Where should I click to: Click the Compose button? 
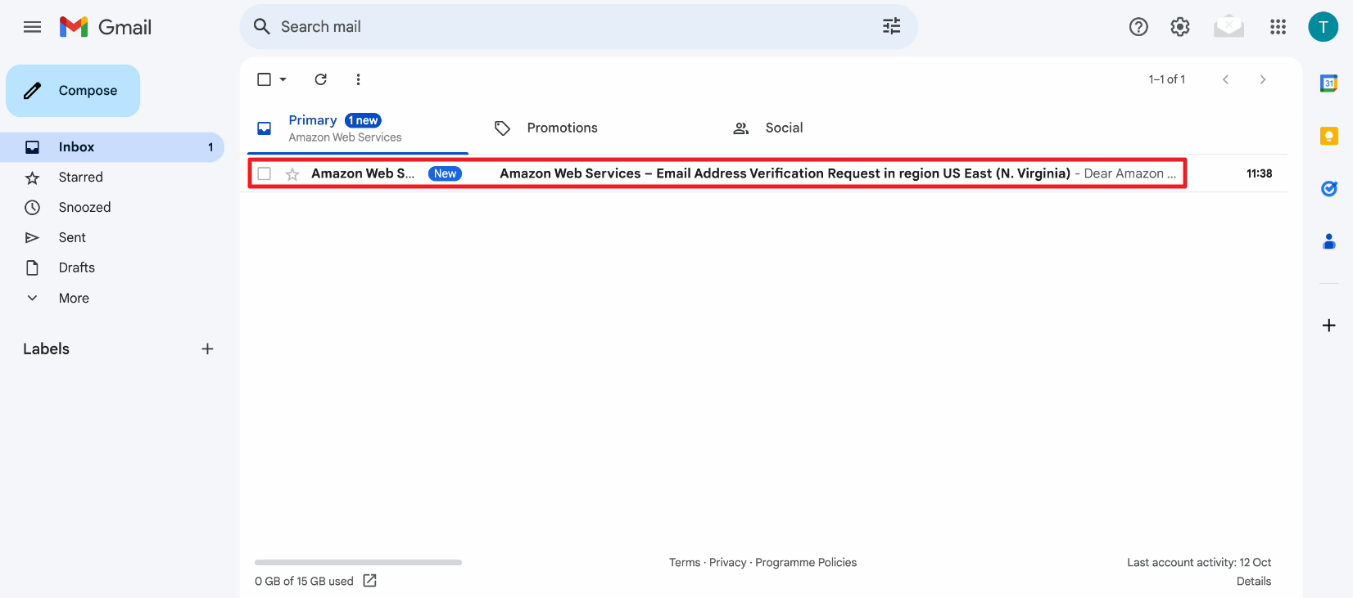coord(73,91)
